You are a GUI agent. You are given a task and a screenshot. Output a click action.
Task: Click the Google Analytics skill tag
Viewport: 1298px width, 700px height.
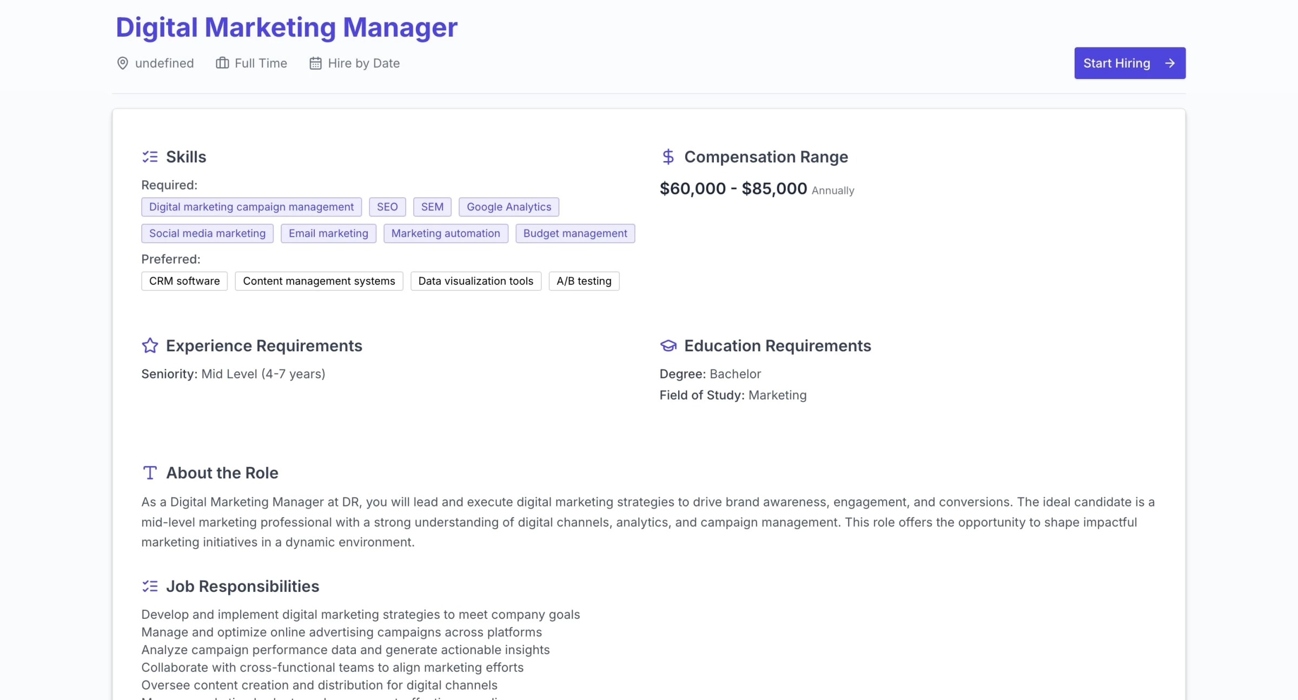point(509,207)
